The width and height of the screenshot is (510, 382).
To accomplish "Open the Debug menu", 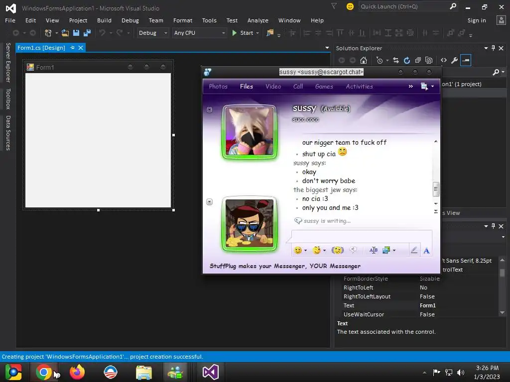I will pos(130,20).
